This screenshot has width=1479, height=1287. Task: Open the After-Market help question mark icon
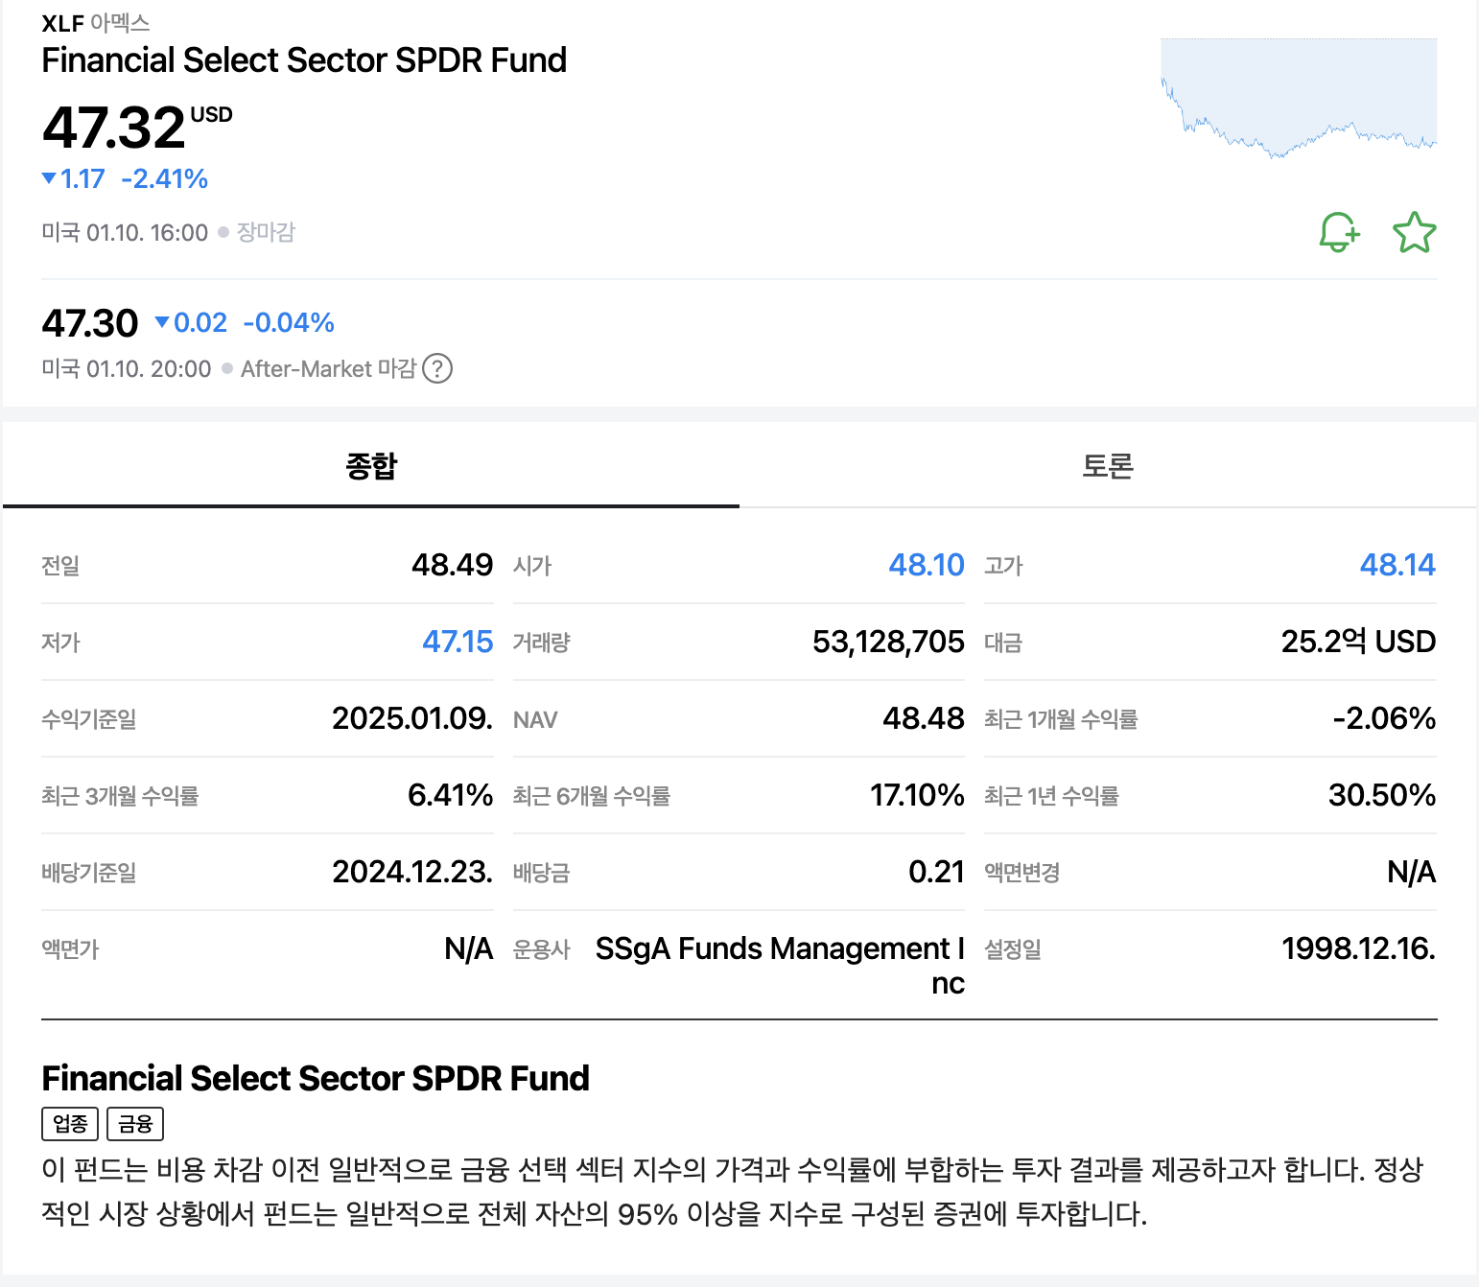tap(437, 368)
